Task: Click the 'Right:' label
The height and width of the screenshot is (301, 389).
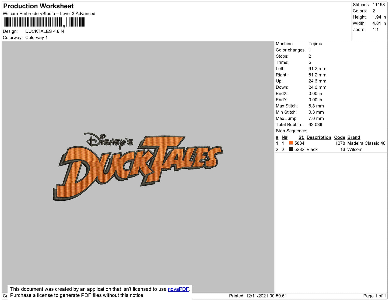Action: coord(282,75)
